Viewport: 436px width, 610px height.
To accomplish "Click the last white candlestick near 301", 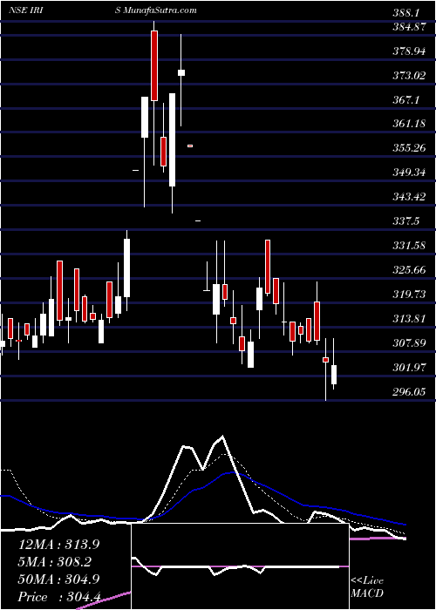I will pos(334,375).
